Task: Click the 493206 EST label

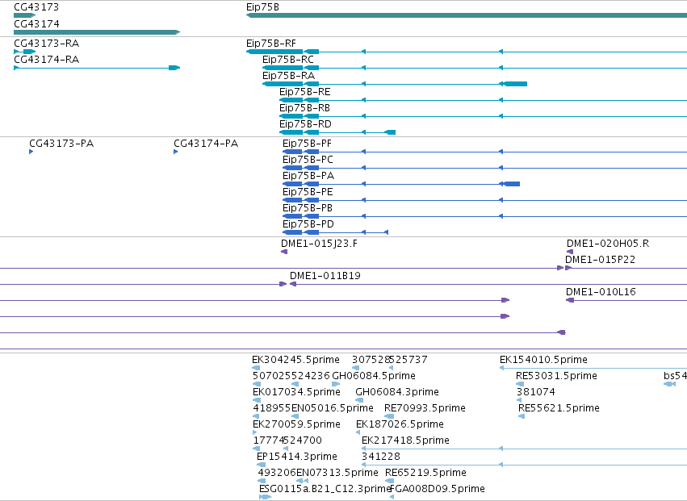Action: (x=277, y=473)
